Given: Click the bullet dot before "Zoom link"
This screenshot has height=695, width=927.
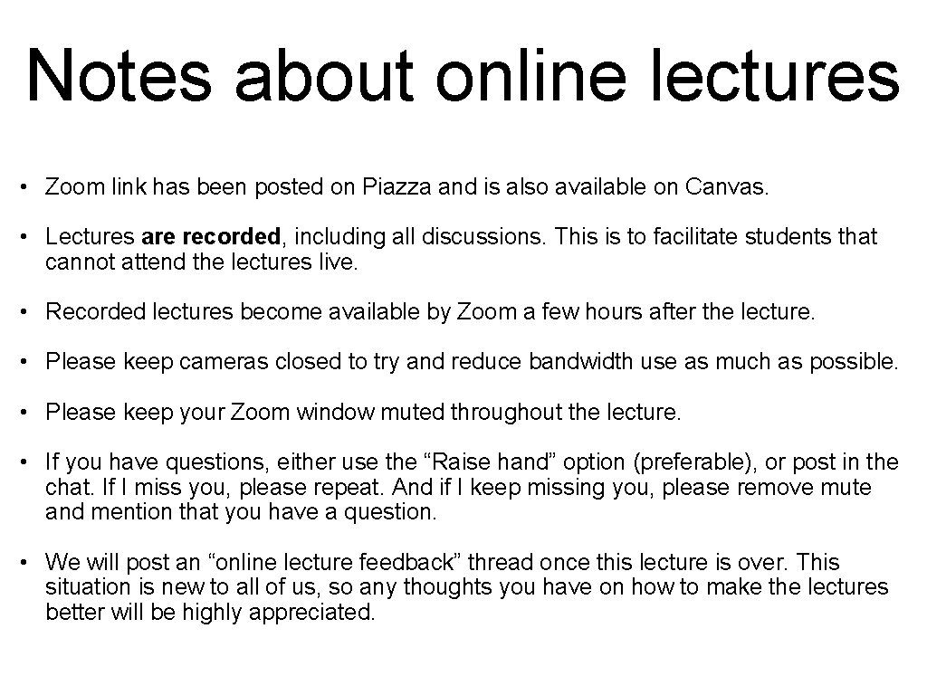Looking at the screenshot, I should (23, 187).
